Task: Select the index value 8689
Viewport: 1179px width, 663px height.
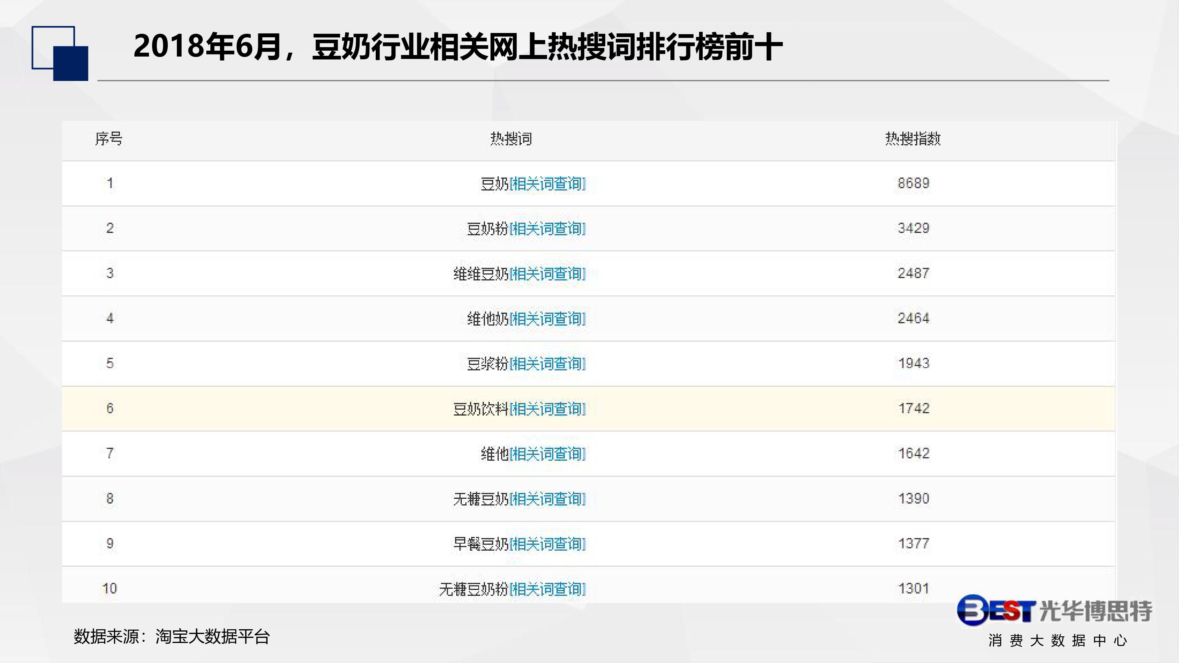Action: click(914, 183)
